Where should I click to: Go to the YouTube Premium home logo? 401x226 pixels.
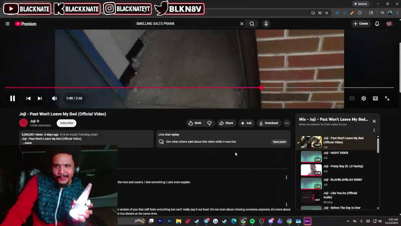pyautogui.click(x=26, y=24)
